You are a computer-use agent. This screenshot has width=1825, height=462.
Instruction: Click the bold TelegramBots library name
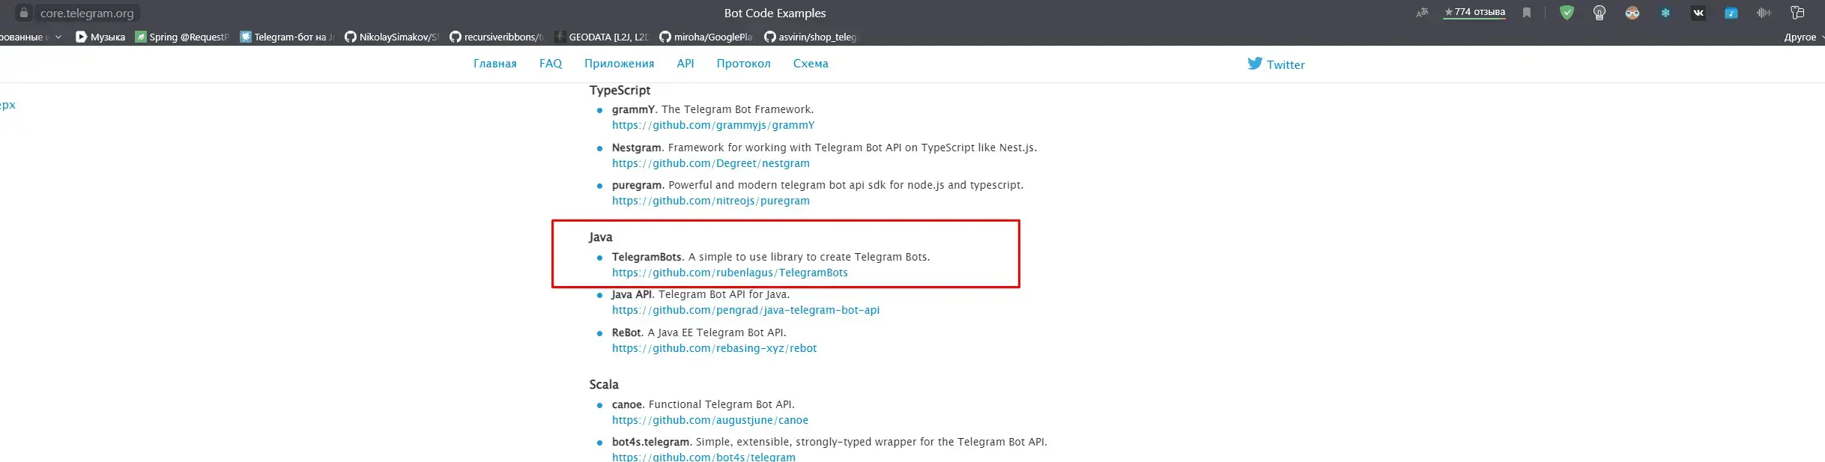pos(647,257)
